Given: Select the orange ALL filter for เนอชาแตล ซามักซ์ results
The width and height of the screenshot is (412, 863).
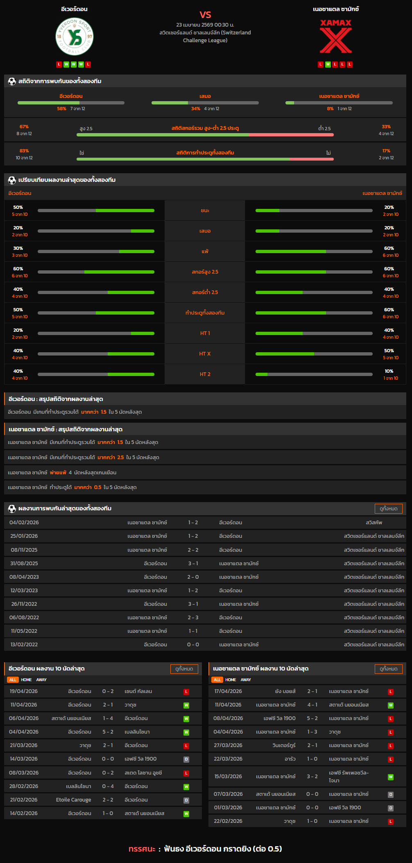Looking at the screenshot, I should click(x=217, y=680).
